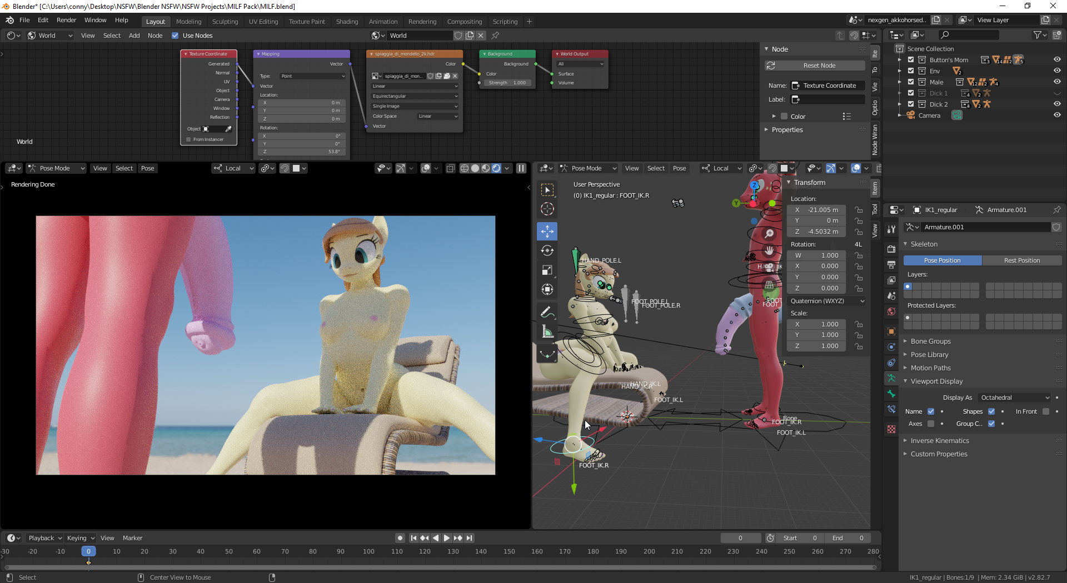
Task: Click the Background node Strength slider
Action: (x=507, y=83)
